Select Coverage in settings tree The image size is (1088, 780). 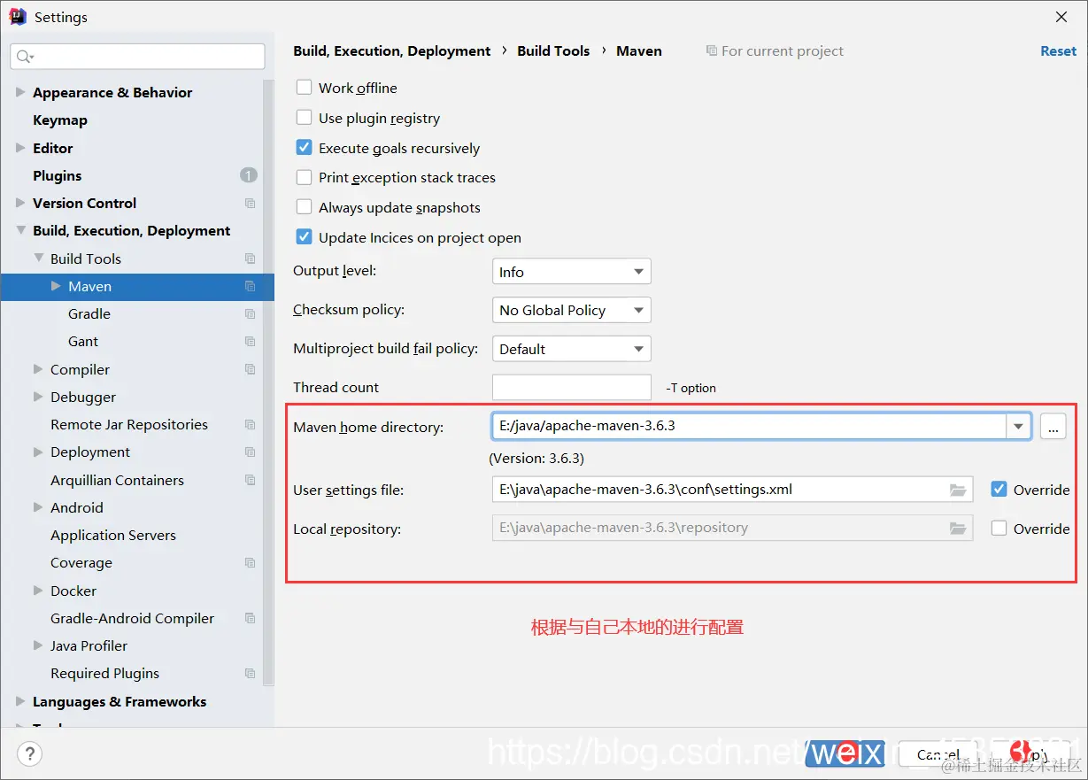click(x=81, y=563)
